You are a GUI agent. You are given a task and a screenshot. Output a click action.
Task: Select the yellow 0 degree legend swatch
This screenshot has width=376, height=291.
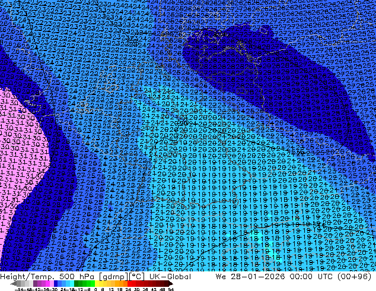[x=97, y=283]
